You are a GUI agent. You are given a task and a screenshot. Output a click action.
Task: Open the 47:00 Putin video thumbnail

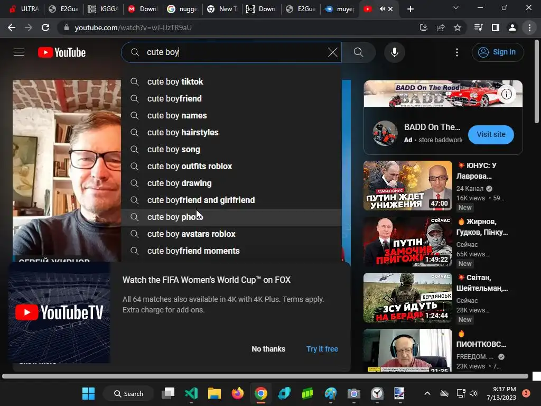(x=408, y=186)
